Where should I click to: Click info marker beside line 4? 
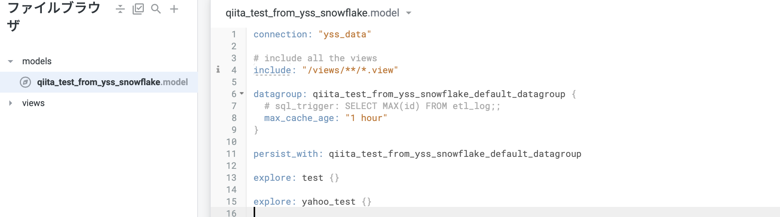(x=218, y=69)
